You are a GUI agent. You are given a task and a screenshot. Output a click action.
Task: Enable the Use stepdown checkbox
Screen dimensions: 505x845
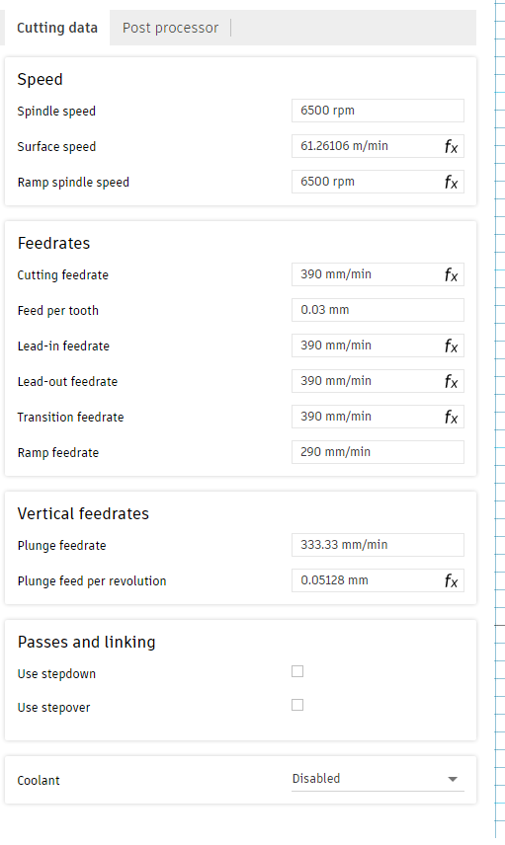click(297, 671)
